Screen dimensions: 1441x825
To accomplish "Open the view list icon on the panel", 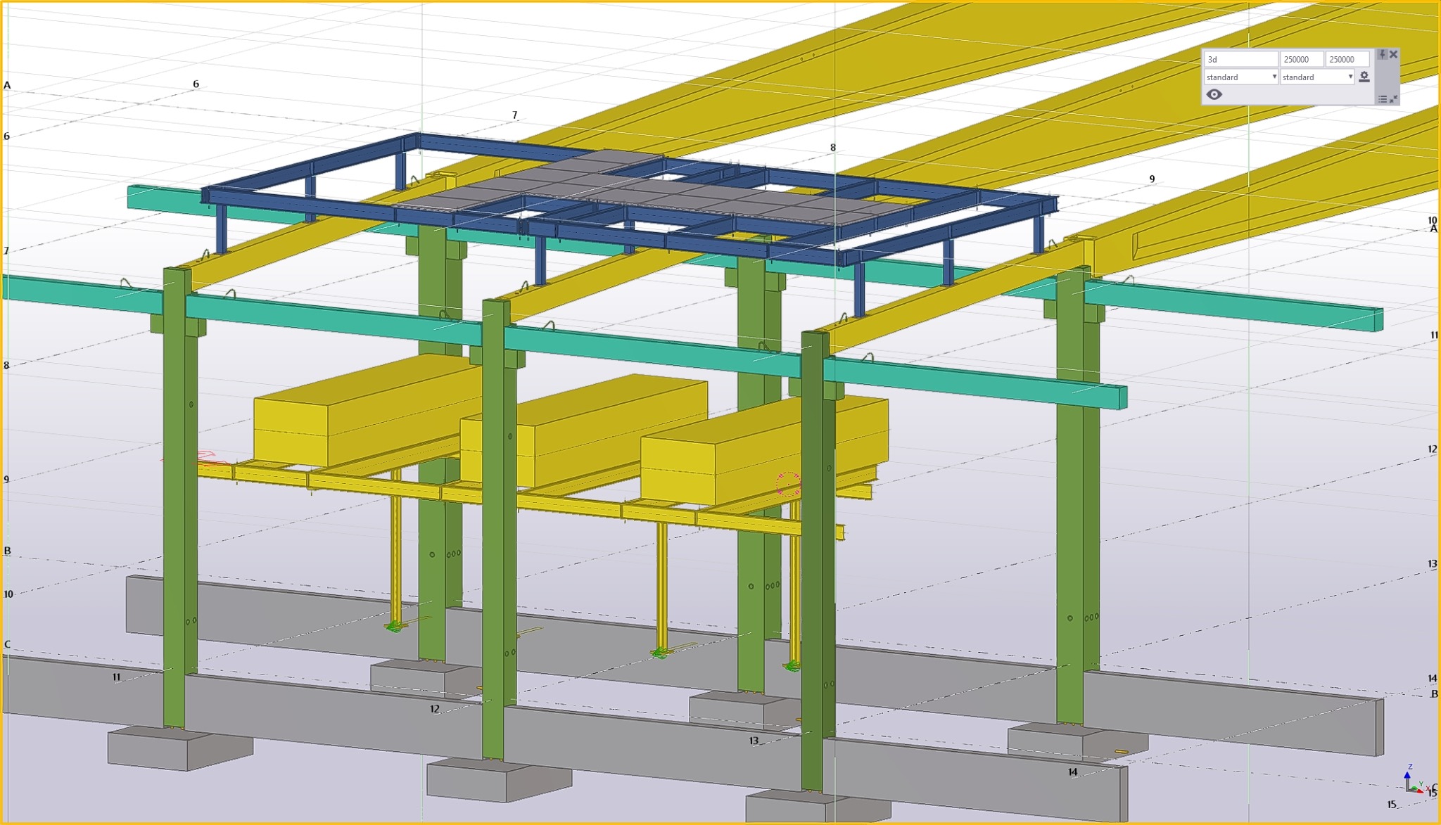I will click(x=1383, y=100).
